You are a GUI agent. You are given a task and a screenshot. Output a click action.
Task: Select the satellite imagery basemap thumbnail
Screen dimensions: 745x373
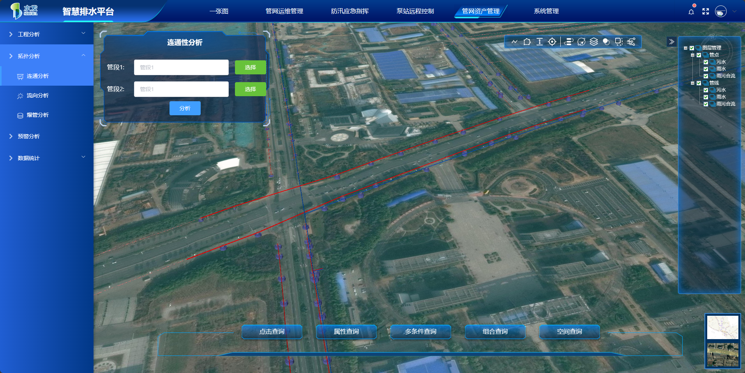[722, 354]
